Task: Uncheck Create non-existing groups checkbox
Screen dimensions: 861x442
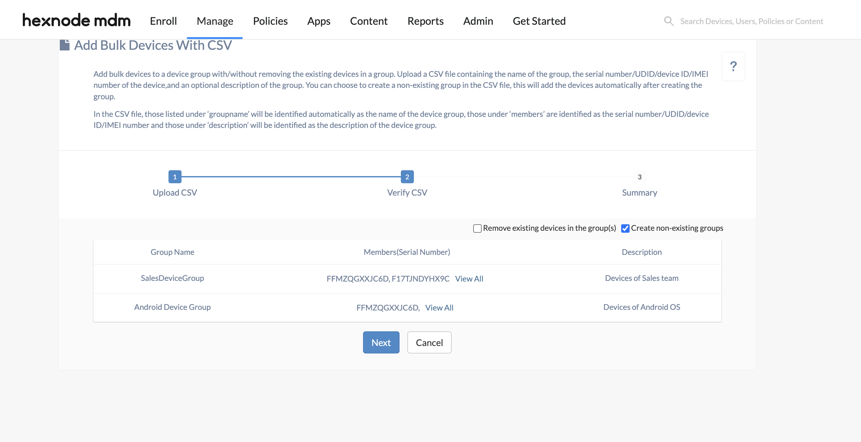Action: tap(625, 228)
